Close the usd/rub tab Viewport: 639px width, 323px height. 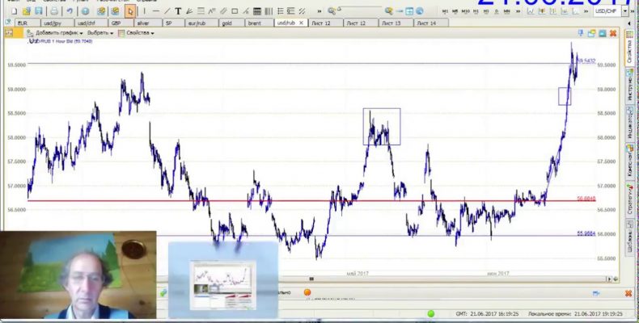pyautogui.click(x=301, y=23)
